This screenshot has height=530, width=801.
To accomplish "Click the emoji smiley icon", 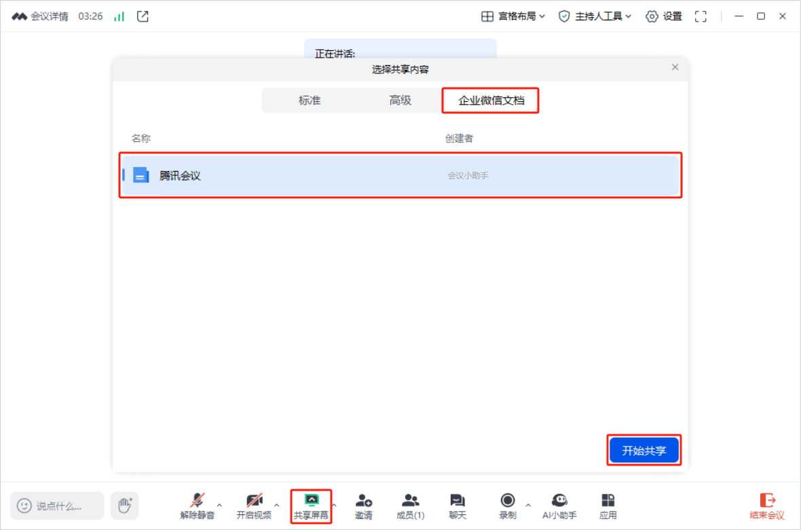I will point(24,506).
